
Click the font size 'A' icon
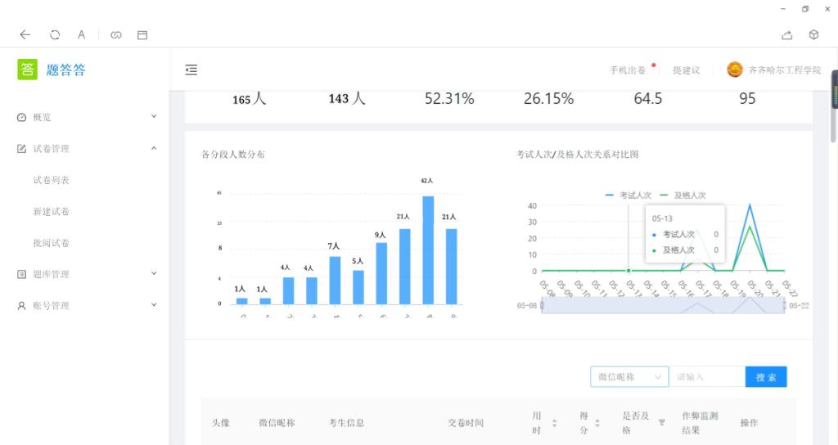pyautogui.click(x=82, y=34)
